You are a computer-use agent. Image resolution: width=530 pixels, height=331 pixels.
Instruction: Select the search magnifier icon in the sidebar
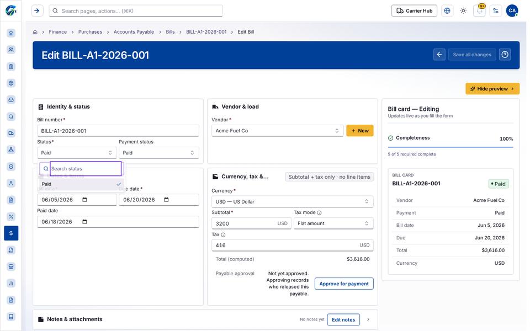[11, 116]
